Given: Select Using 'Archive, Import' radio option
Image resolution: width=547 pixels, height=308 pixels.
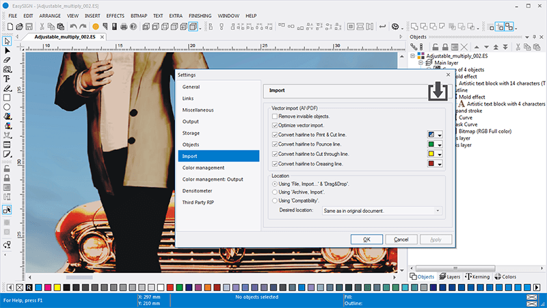Looking at the screenshot, I should coord(275,192).
